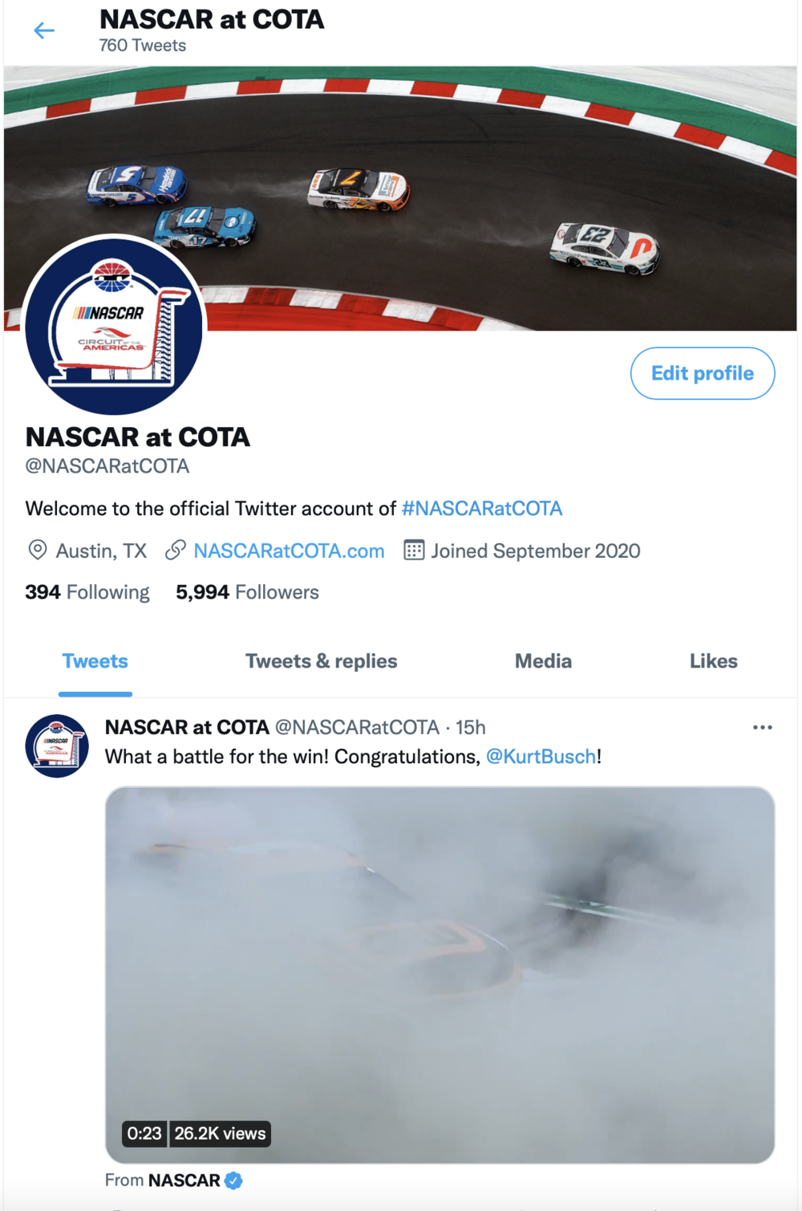Click the Edit profile button

[703, 373]
